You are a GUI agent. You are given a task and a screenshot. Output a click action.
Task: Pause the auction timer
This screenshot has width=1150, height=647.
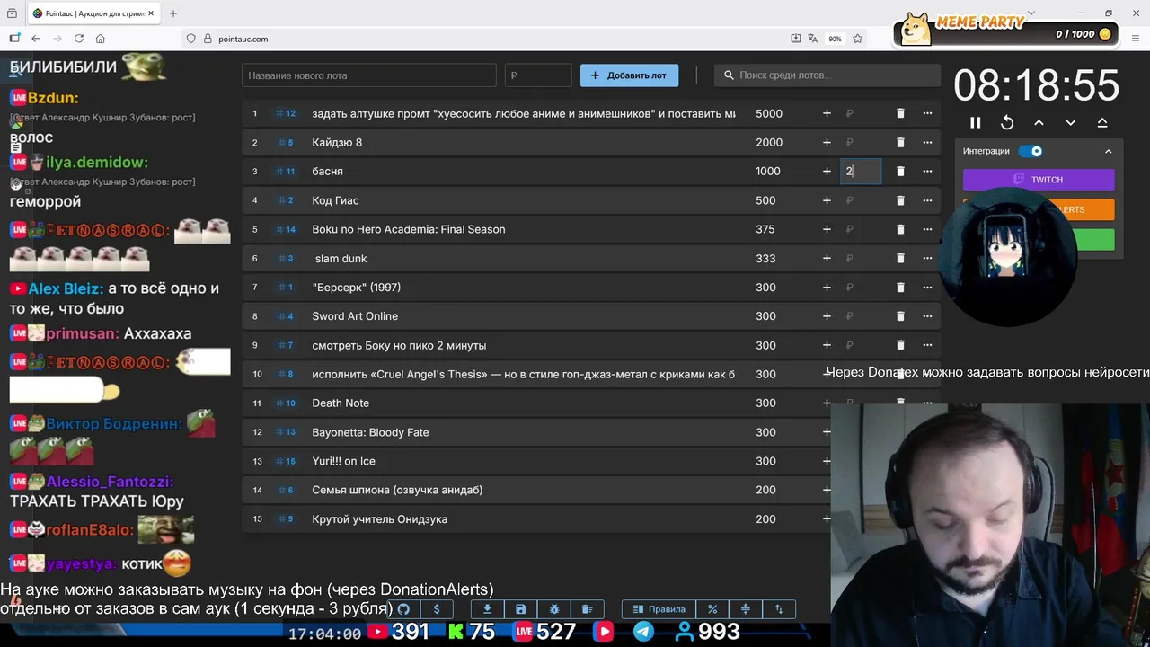pos(976,122)
